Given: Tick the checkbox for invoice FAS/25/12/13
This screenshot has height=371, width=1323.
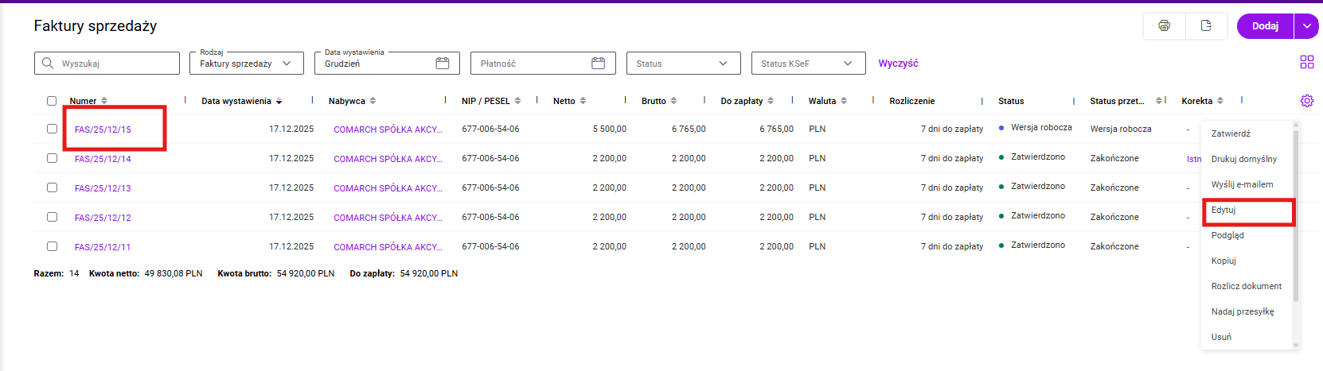Looking at the screenshot, I should pos(52,187).
